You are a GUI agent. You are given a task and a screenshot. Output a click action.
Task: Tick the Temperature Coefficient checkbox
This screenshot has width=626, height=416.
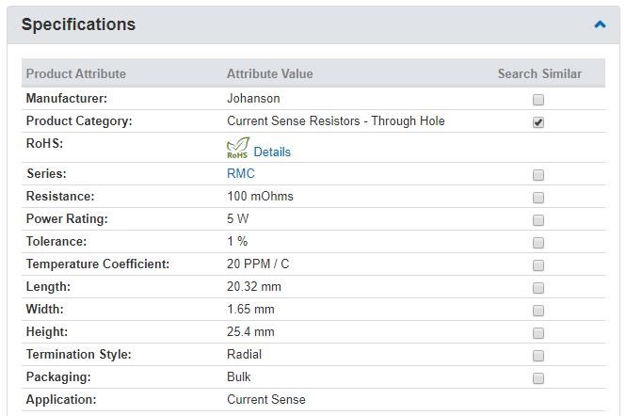(538, 265)
